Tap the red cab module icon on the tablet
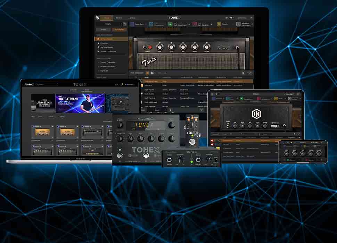 point(259,99)
